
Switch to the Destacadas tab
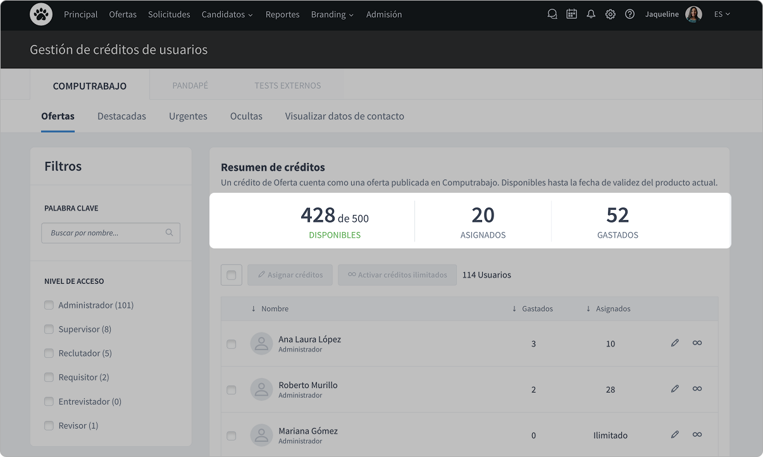point(121,116)
